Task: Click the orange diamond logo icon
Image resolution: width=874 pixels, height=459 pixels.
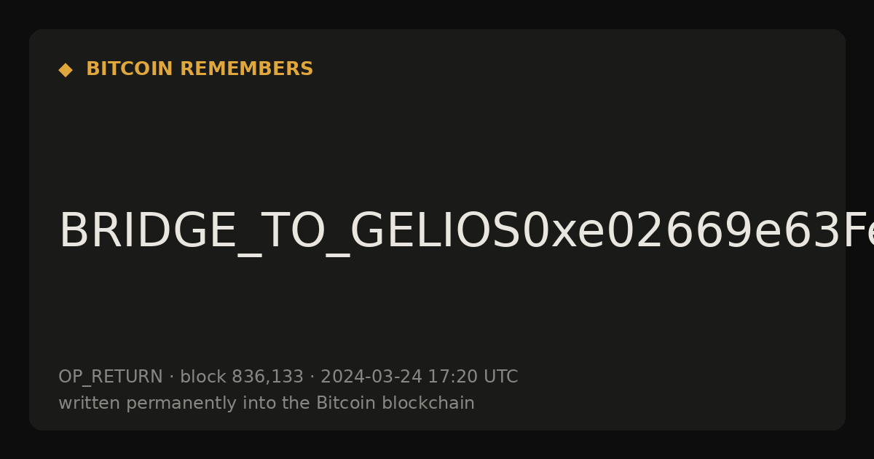Action: tap(66, 70)
